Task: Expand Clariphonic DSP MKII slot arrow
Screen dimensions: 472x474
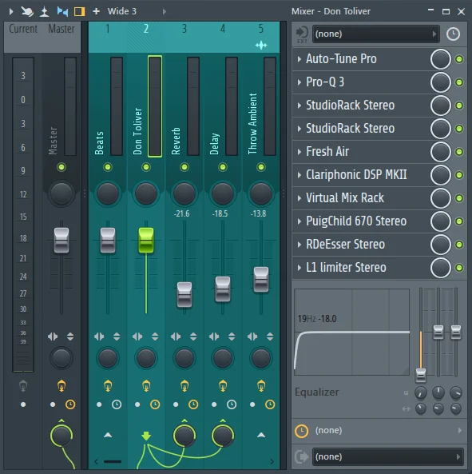Action: (299, 175)
